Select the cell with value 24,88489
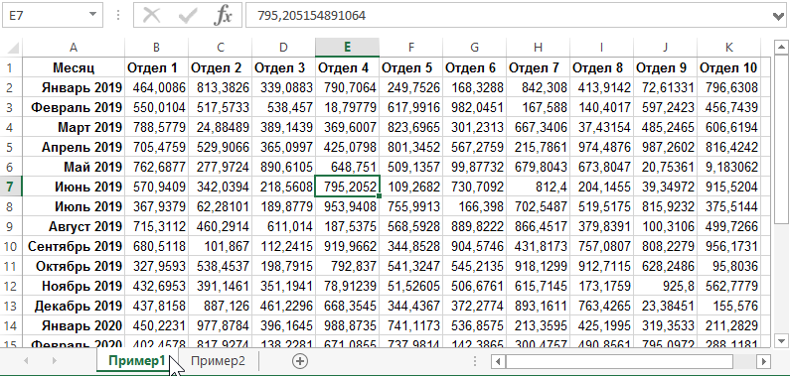This screenshot has height=376, width=790. click(x=221, y=128)
